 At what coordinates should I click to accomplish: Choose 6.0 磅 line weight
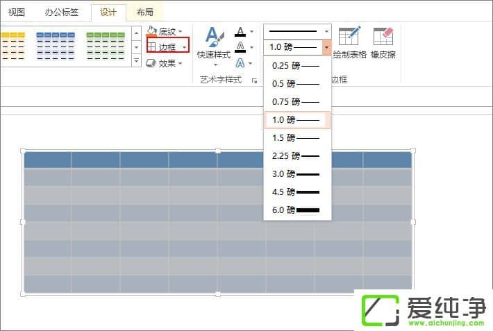tap(296, 210)
